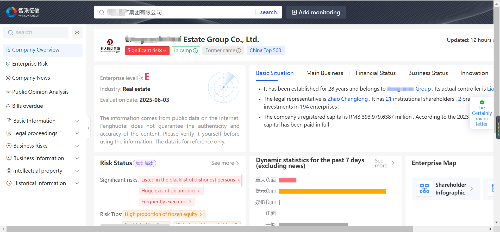500x232 pixels.
Task: Open the Shareholder Infographic card arrow
Action: click(x=471, y=189)
